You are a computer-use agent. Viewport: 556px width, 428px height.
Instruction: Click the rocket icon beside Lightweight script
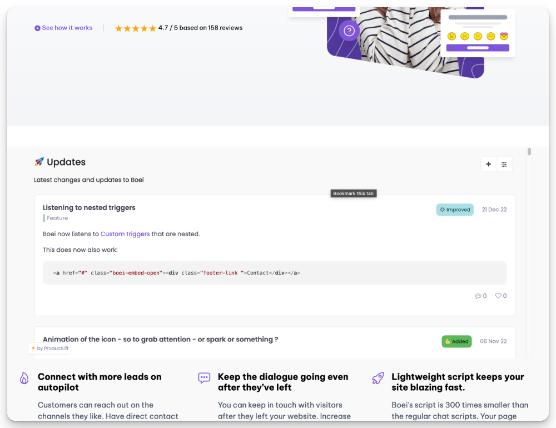(378, 379)
